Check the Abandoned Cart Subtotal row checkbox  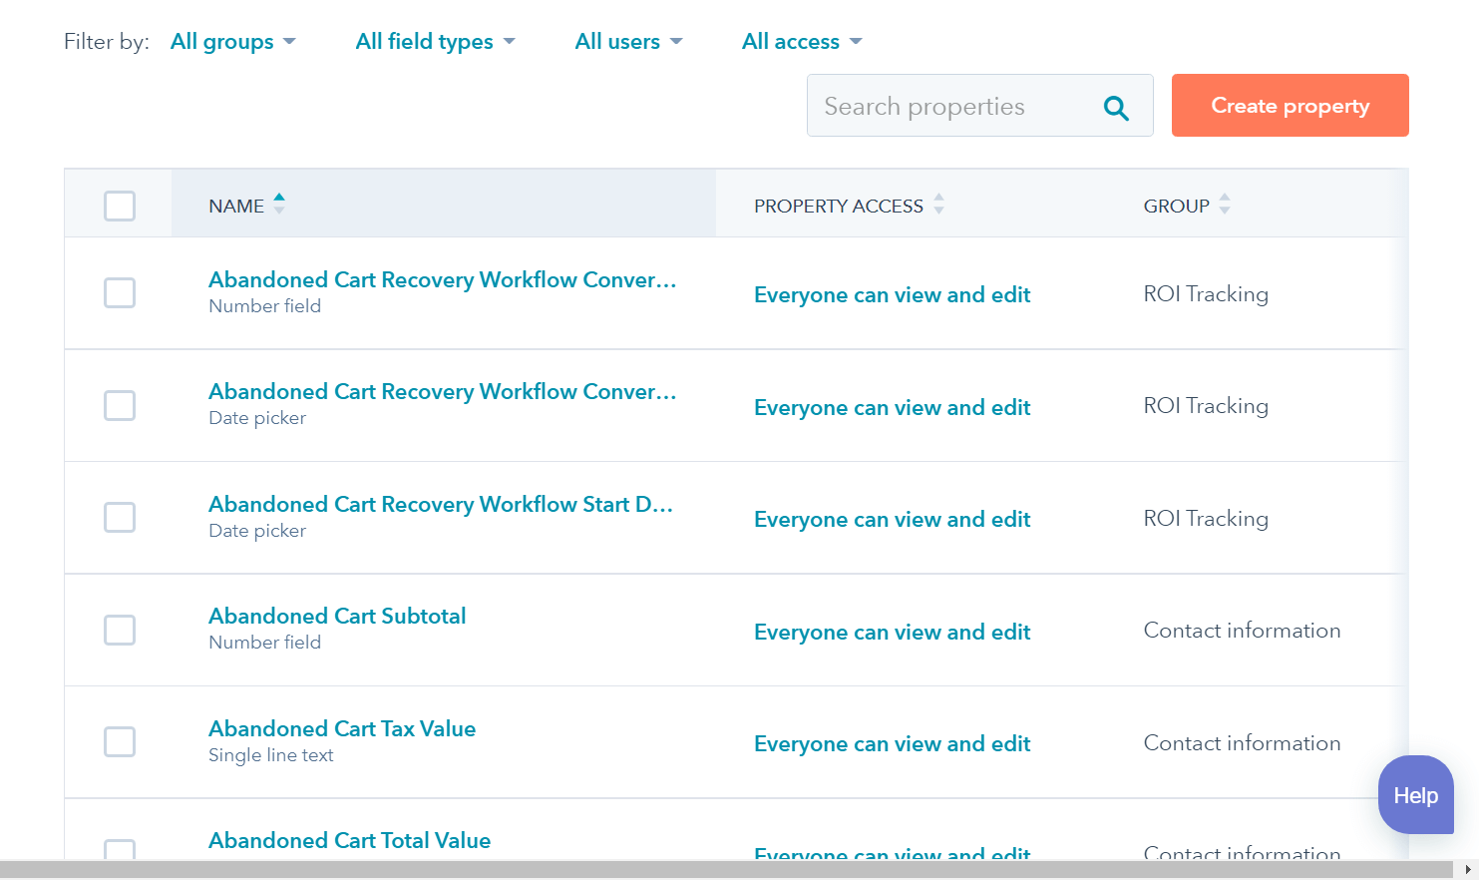click(x=119, y=630)
